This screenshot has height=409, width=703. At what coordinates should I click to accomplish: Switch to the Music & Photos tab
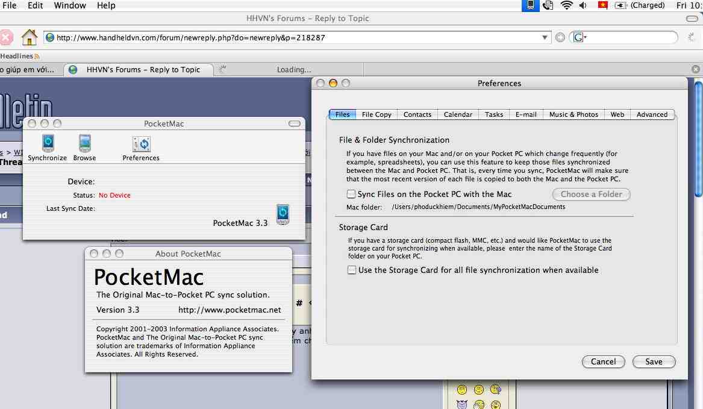(x=573, y=114)
